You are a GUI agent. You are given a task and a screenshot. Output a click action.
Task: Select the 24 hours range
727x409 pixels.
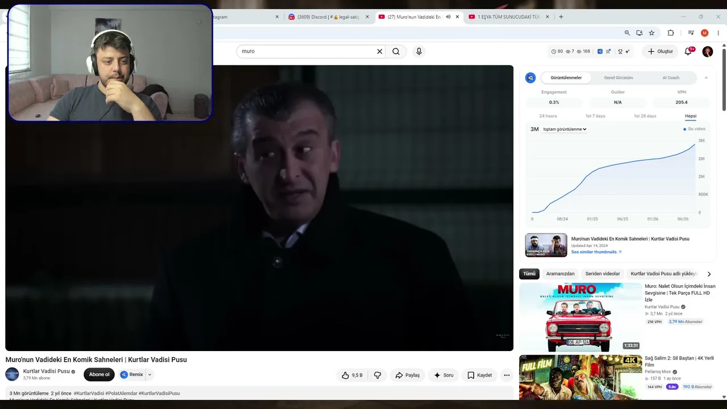(548, 116)
